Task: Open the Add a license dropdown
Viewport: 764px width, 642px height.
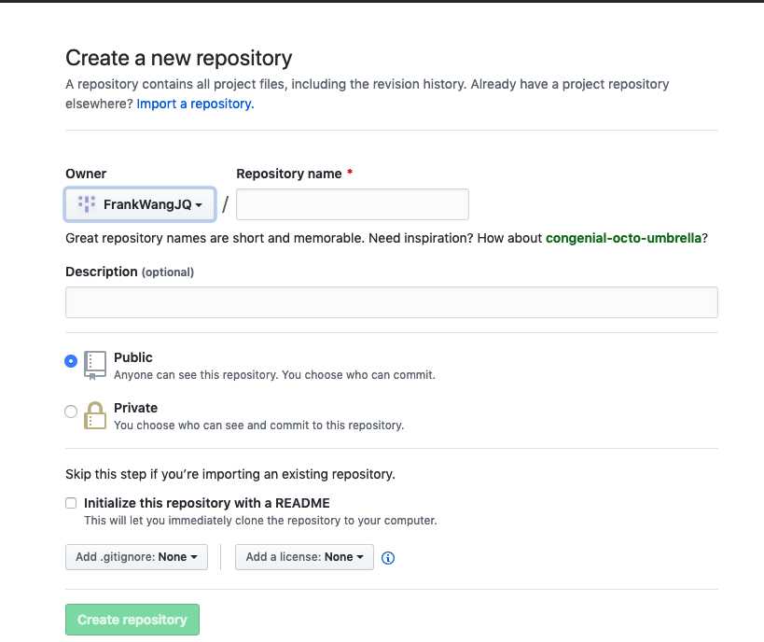Action: 304,557
